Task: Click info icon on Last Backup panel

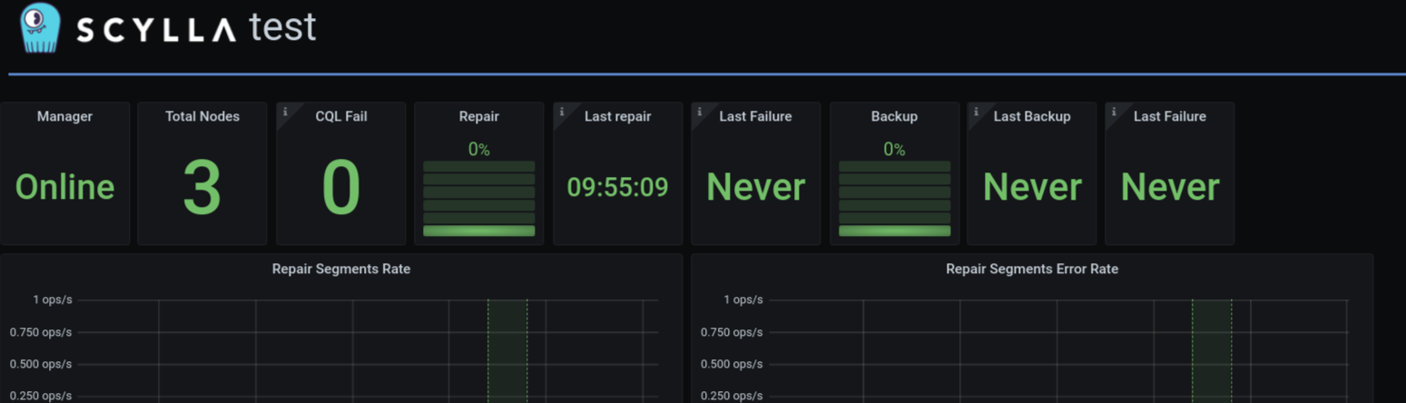Action: point(976,112)
